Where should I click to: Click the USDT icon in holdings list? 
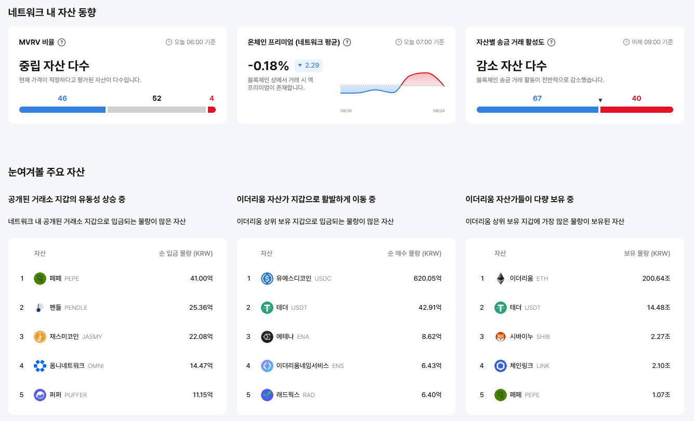(x=501, y=308)
